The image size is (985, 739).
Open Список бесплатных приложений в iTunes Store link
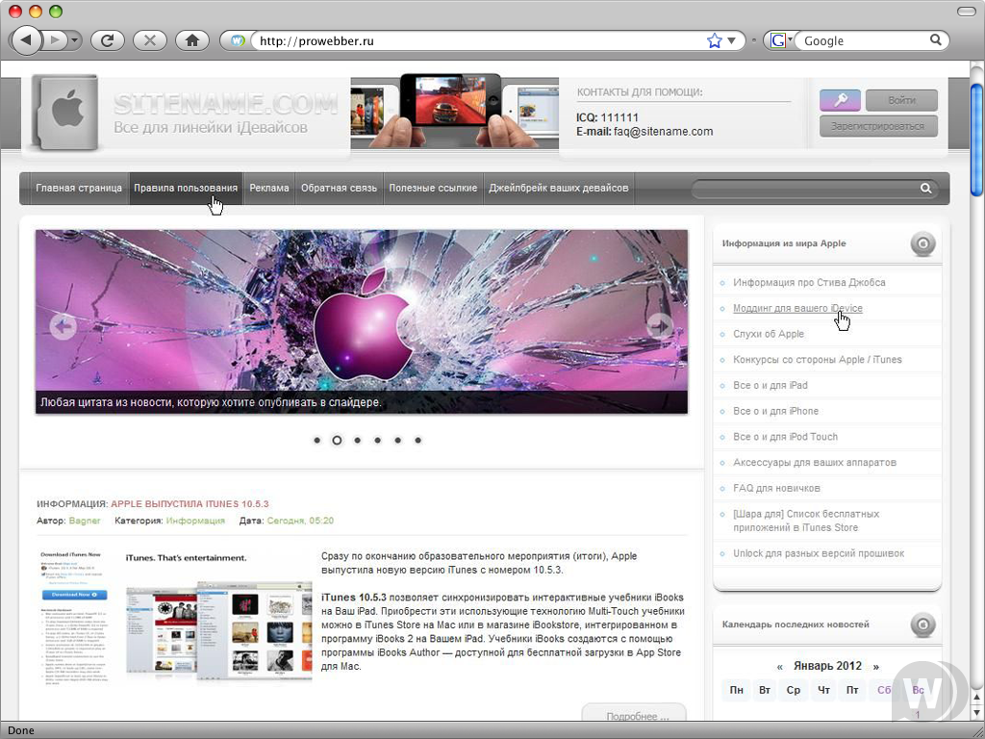pyautogui.click(x=806, y=521)
